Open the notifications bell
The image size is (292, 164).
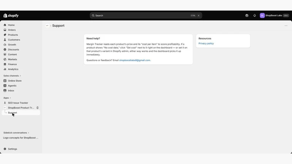click(254, 16)
